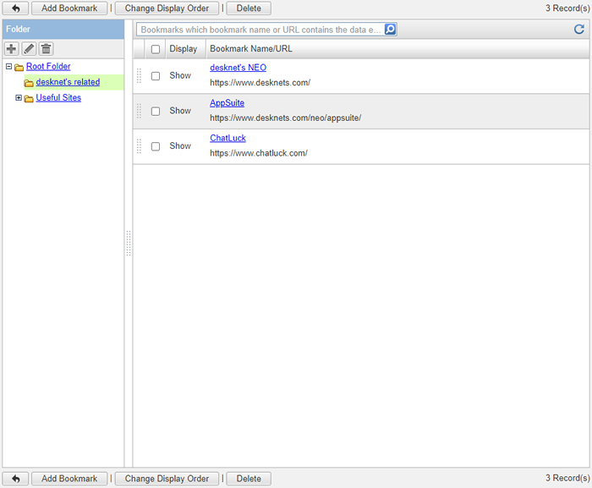Click the Folder panel header
The image size is (592, 488).
click(63, 29)
